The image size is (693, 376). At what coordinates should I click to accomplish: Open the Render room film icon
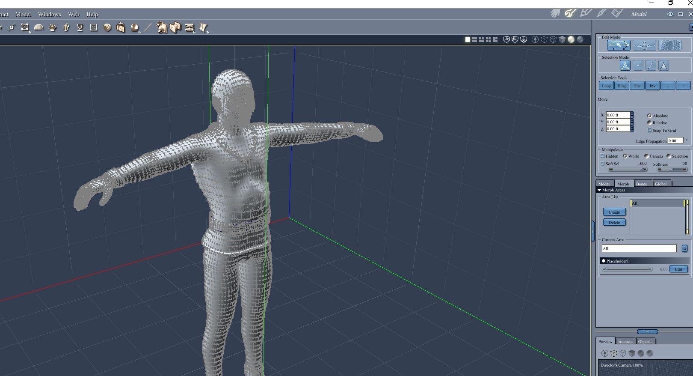(617, 14)
